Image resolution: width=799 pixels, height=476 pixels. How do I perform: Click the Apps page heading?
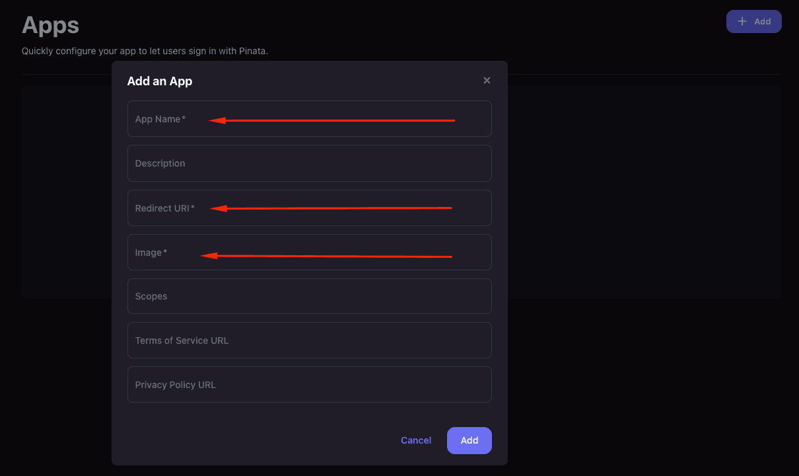(x=50, y=25)
